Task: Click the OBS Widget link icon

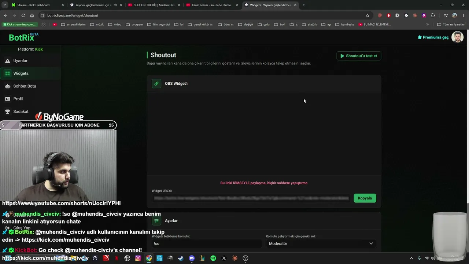Action: [156, 84]
